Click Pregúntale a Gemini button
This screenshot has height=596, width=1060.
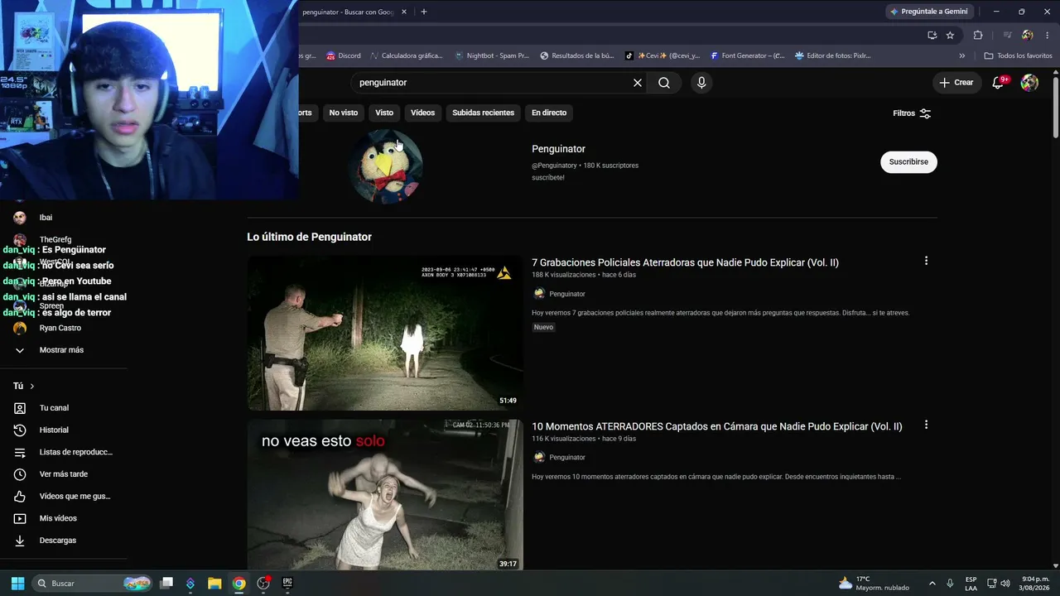[928, 12]
